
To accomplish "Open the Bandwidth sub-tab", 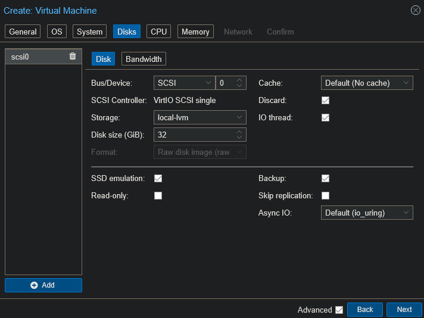I will pos(144,59).
